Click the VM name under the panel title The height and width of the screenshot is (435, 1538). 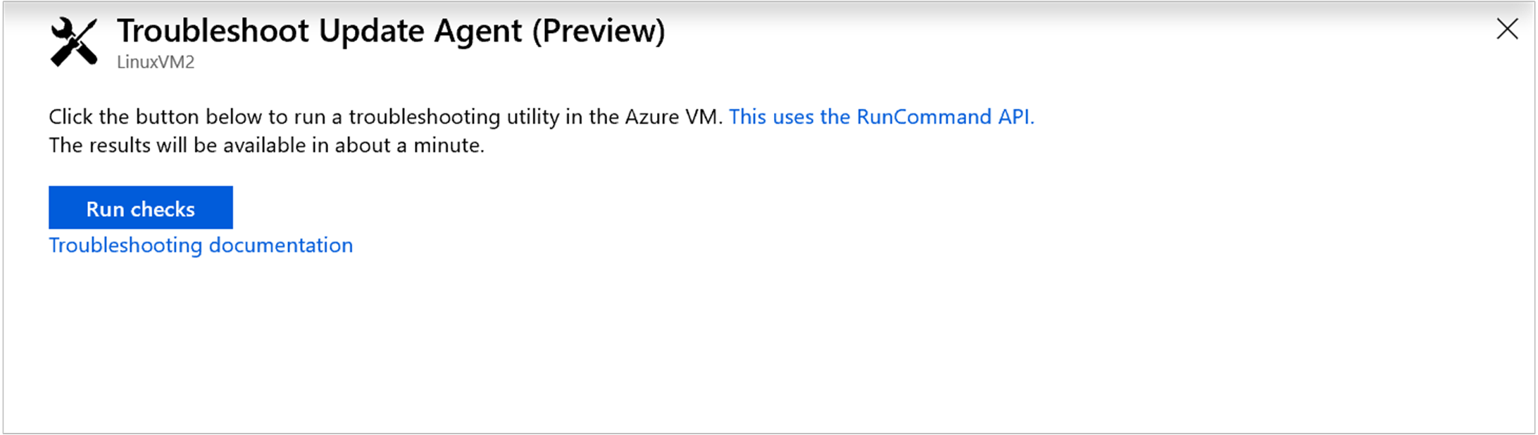pyautogui.click(x=156, y=63)
